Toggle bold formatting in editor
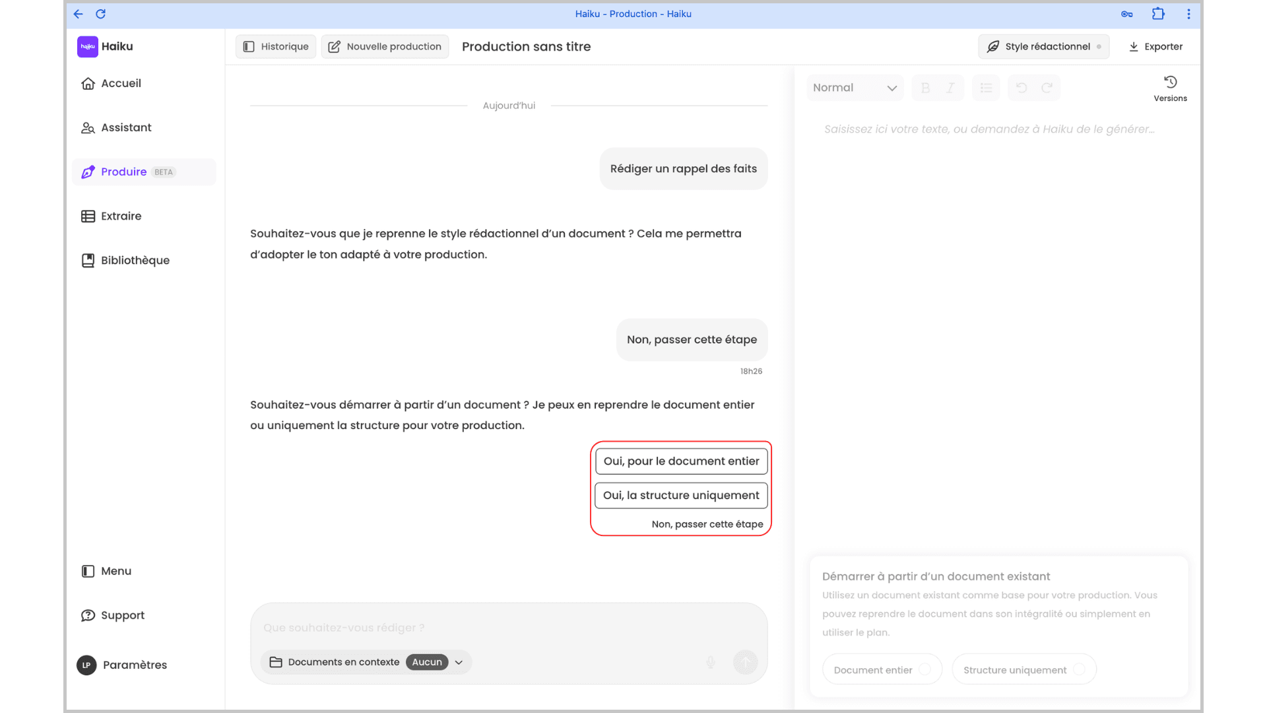Screen dimensions: 1267x713 coord(925,88)
